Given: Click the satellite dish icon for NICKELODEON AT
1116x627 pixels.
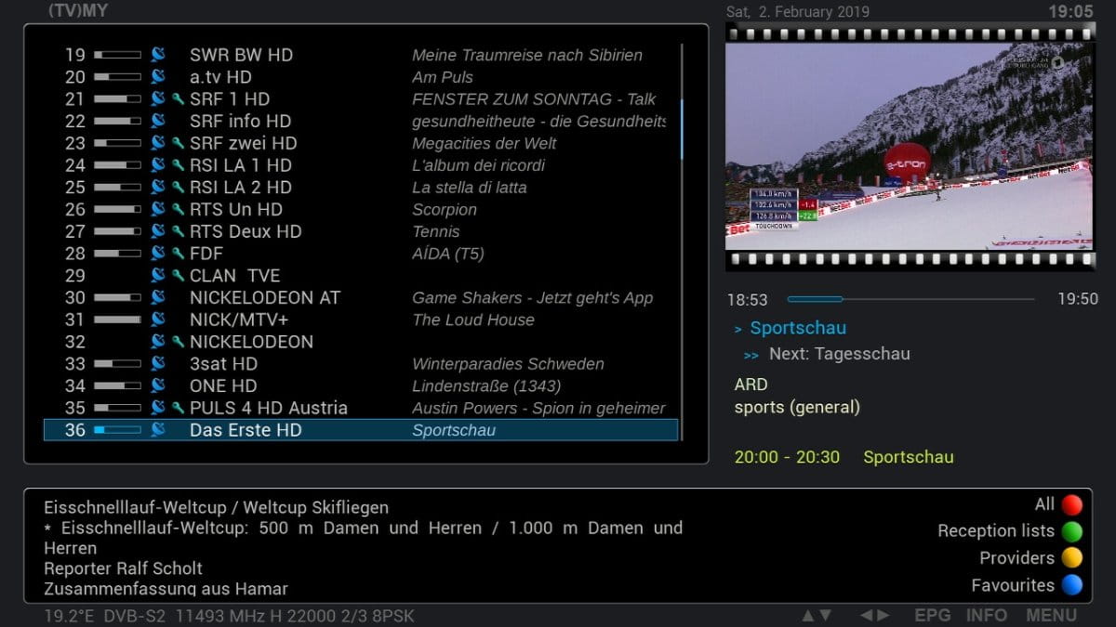Looking at the screenshot, I should pos(158,297).
